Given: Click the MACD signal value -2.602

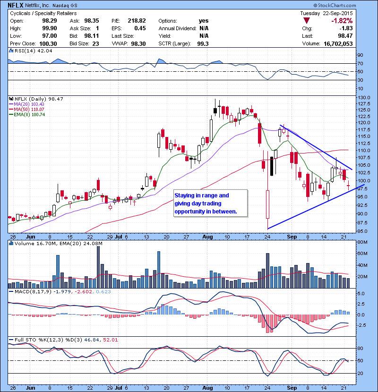Looking at the screenshot, I should pos(83,291).
